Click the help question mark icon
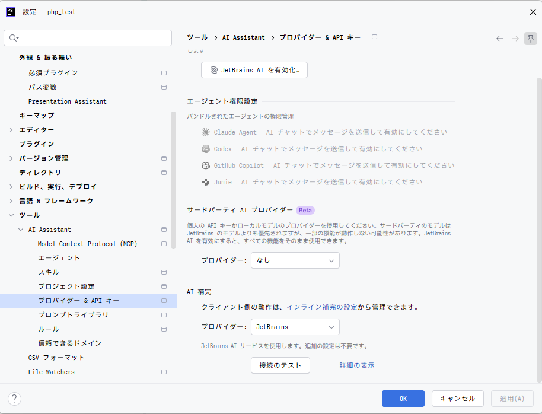This screenshot has width=542, height=414. point(14,399)
